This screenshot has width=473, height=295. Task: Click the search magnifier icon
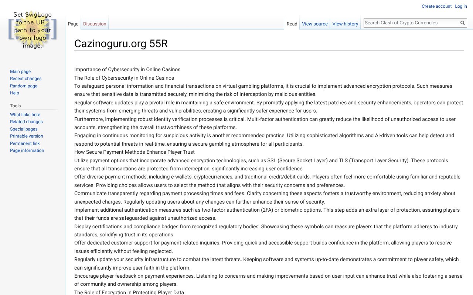click(x=462, y=23)
